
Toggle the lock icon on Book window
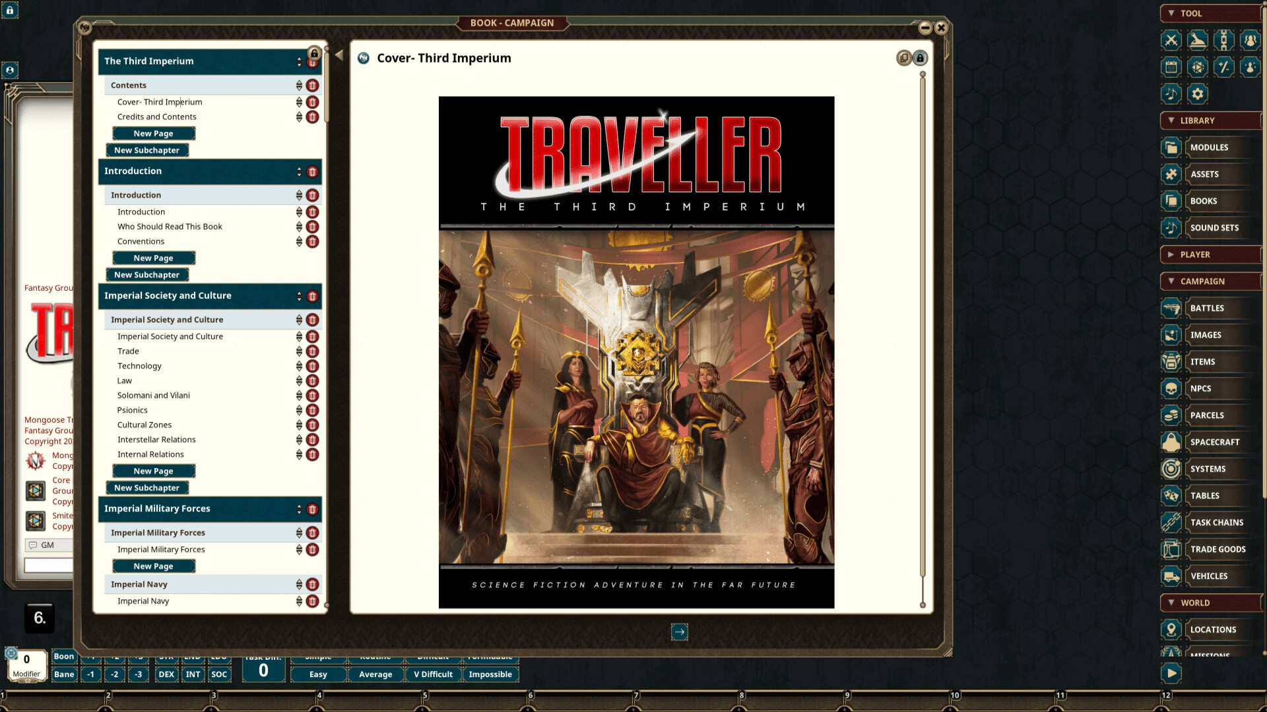point(920,58)
